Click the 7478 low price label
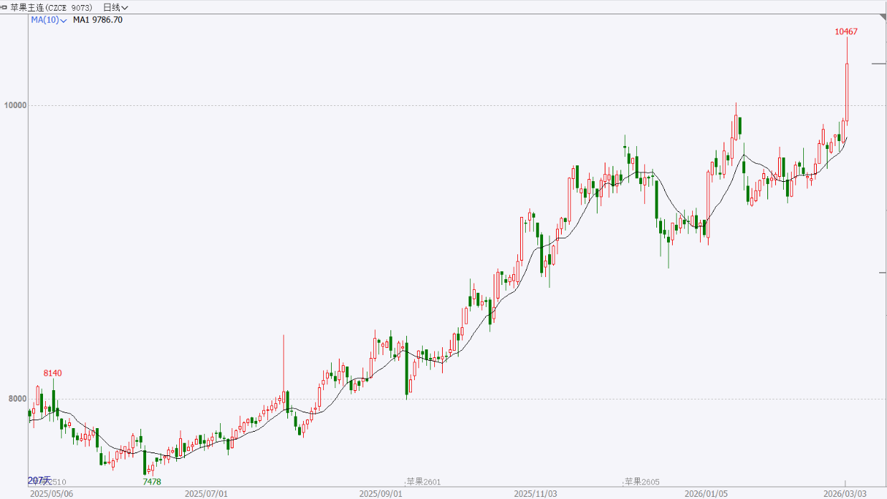 click(x=152, y=482)
